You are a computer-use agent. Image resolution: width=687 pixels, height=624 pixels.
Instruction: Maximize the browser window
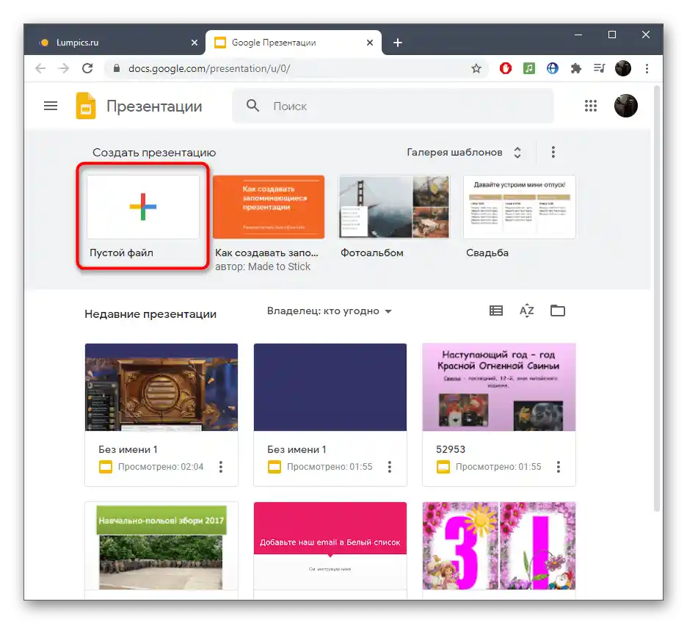pyautogui.click(x=612, y=35)
